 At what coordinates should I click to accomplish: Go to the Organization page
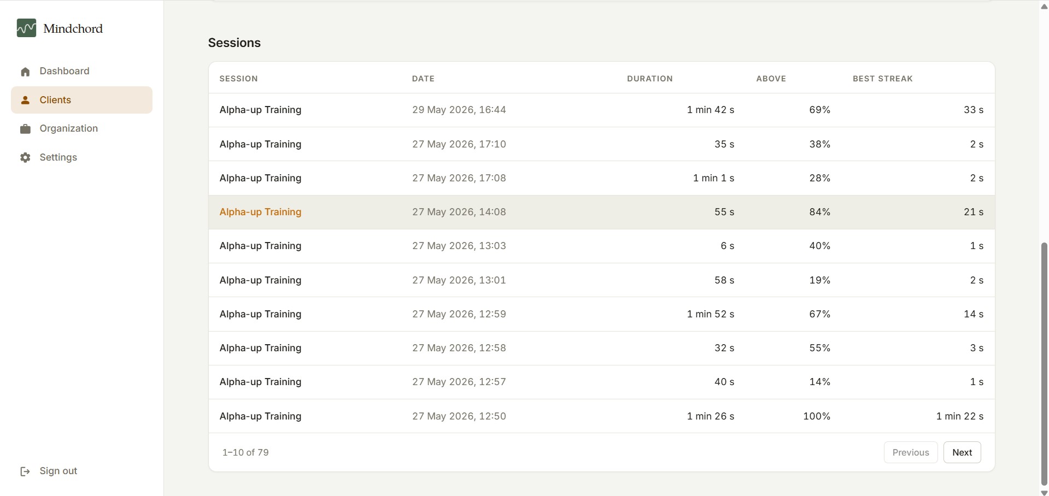pyautogui.click(x=81, y=129)
